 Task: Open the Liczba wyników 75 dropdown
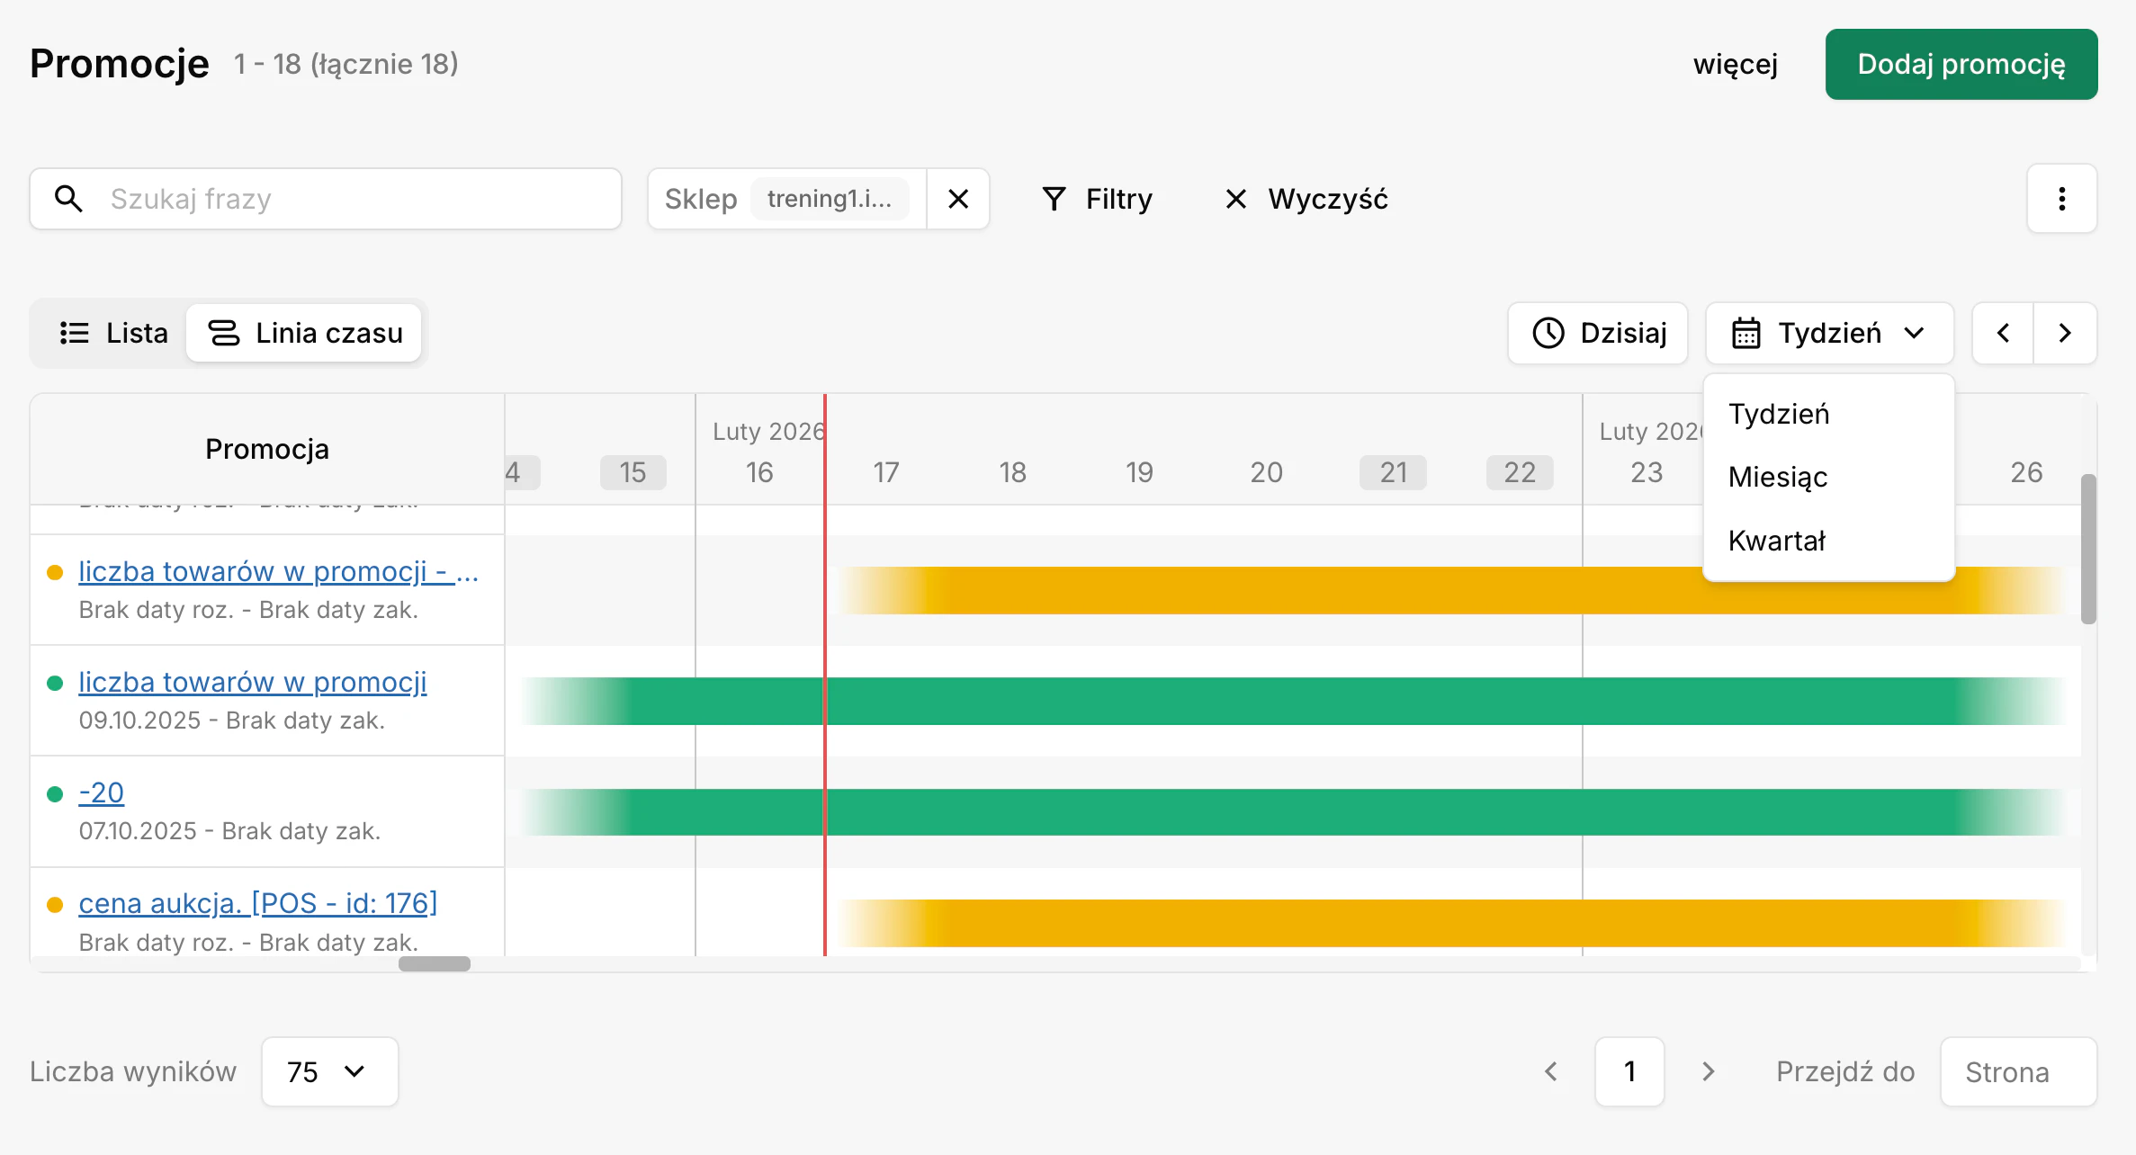[329, 1071]
